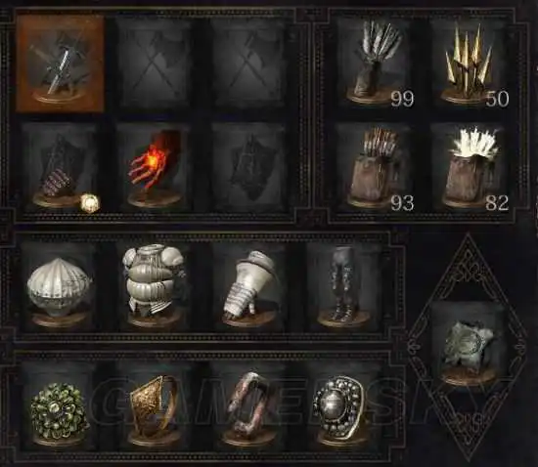
Task: Select the golden engraved ring slot
Action: point(153,406)
